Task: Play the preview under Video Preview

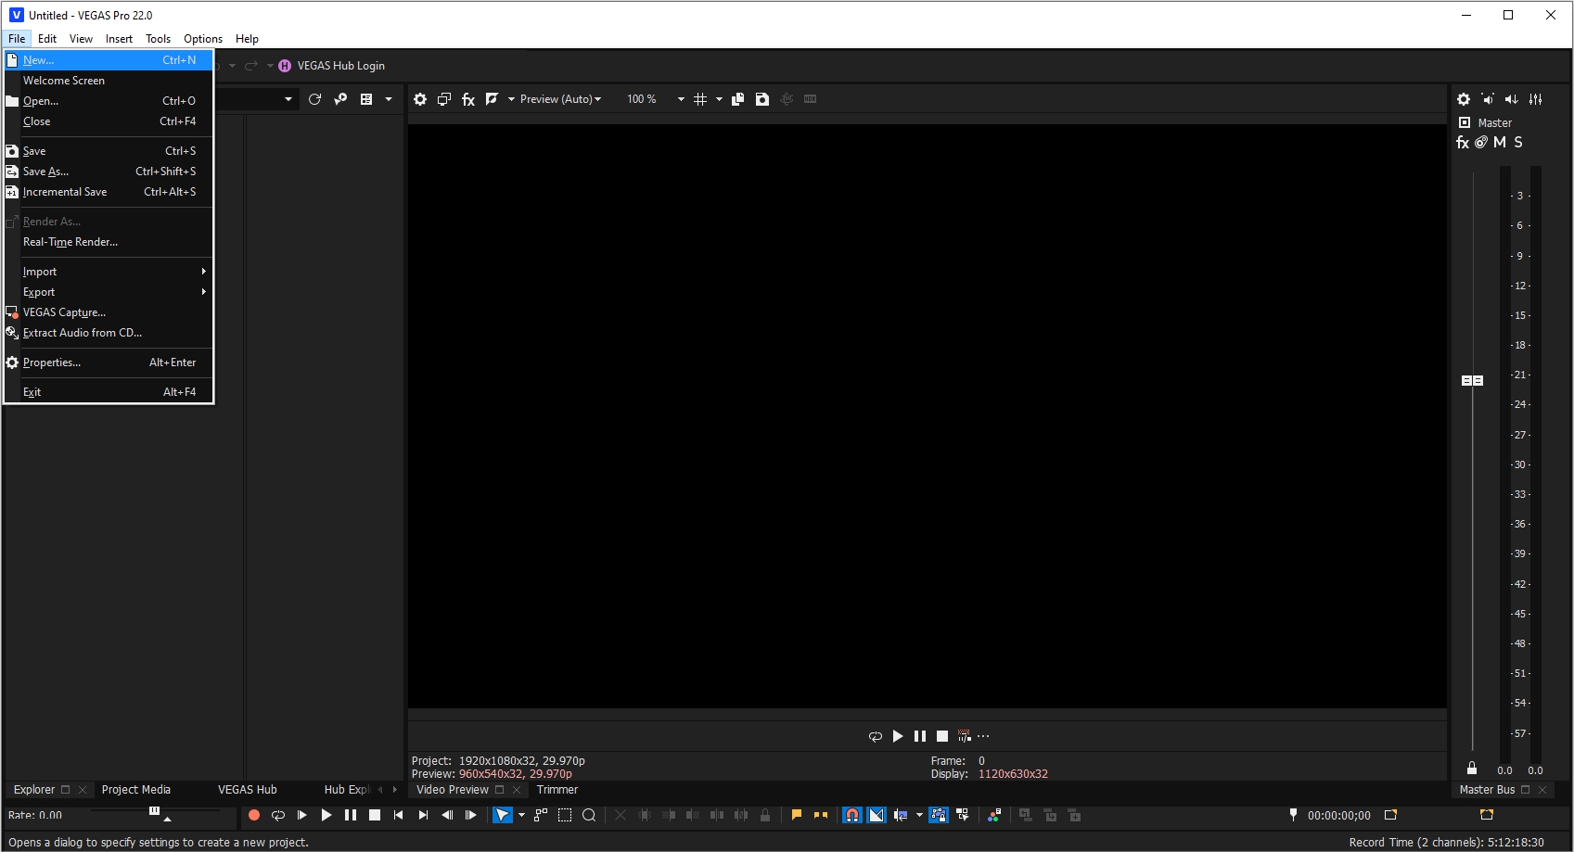Action: pyautogui.click(x=898, y=737)
